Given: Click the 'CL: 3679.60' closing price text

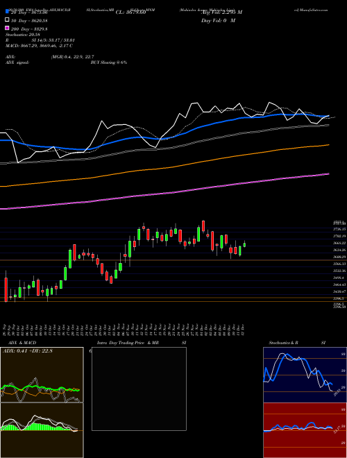Looking at the screenshot, I should click(x=130, y=12).
